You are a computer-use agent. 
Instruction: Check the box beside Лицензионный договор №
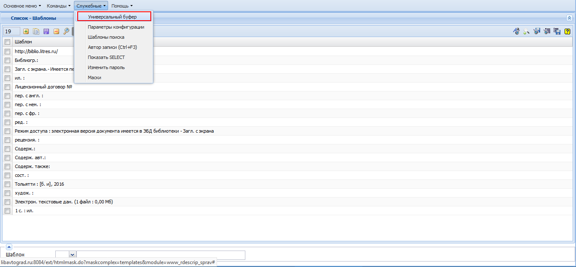click(x=7, y=87)
